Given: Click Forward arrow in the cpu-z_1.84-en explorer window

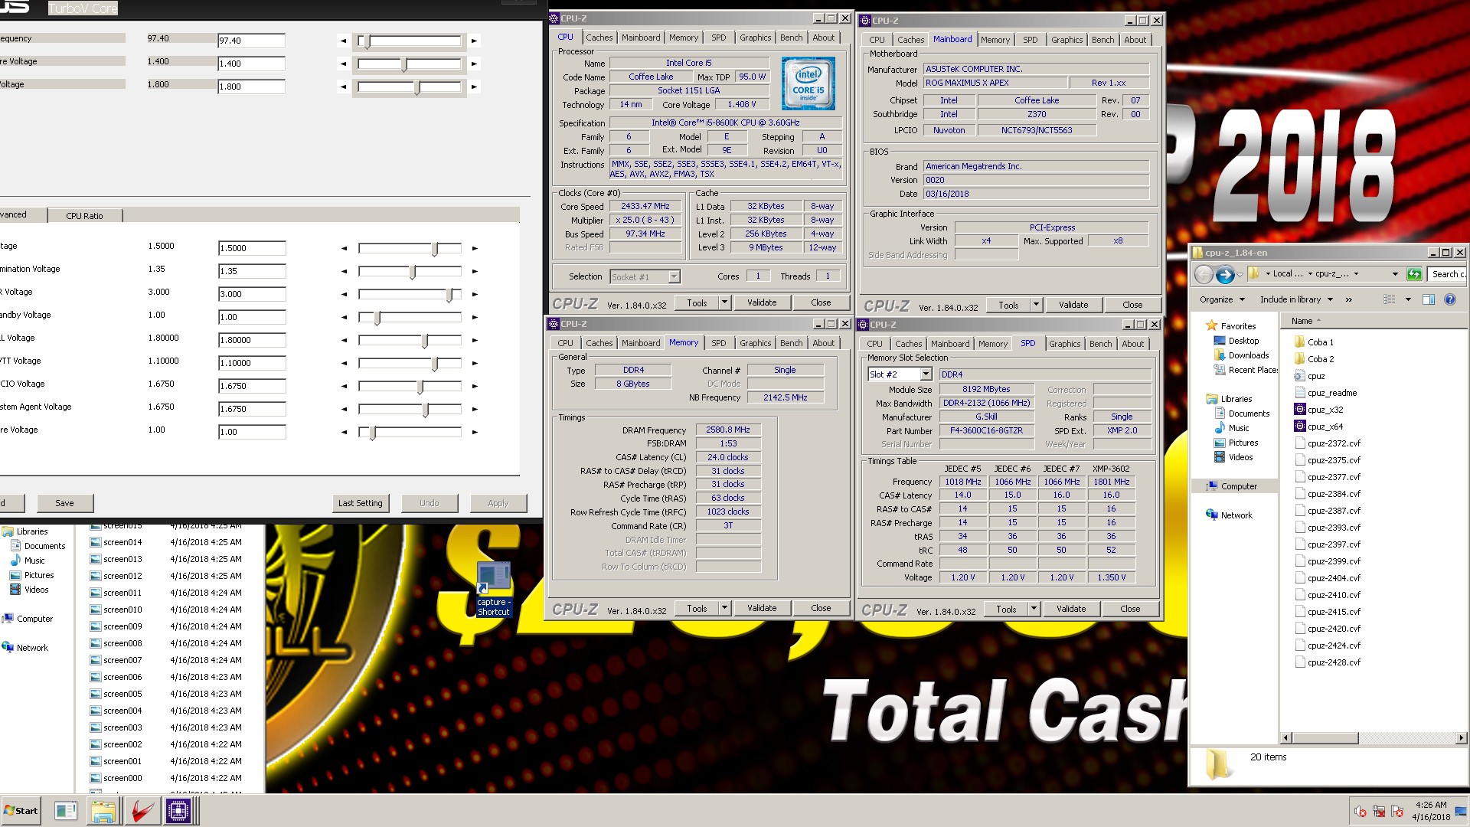Looking at the screenshot, I should tap(1224, 274).
